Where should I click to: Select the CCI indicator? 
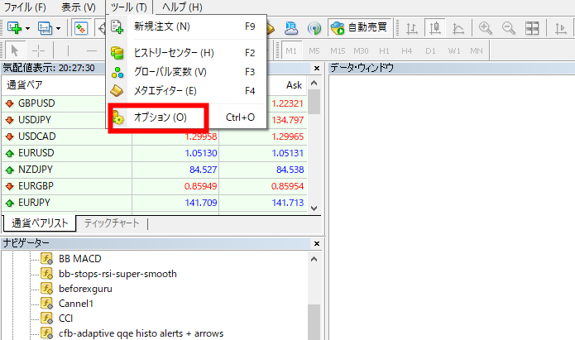[65, 318]
